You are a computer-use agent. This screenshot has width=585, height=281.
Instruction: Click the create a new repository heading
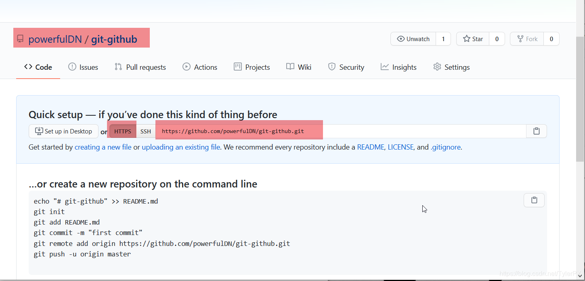pos(143,184)
